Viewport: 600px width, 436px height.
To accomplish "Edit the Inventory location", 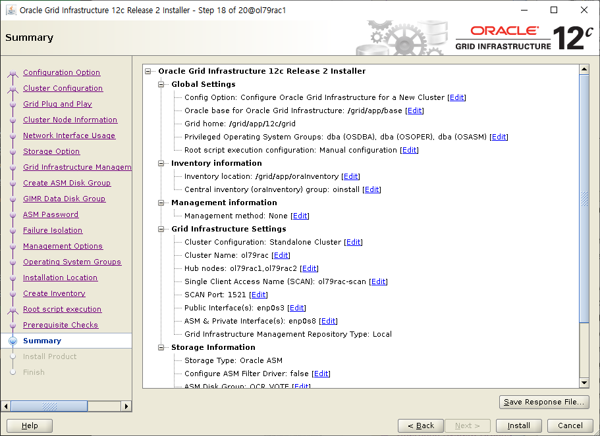I will coord(350,176).
